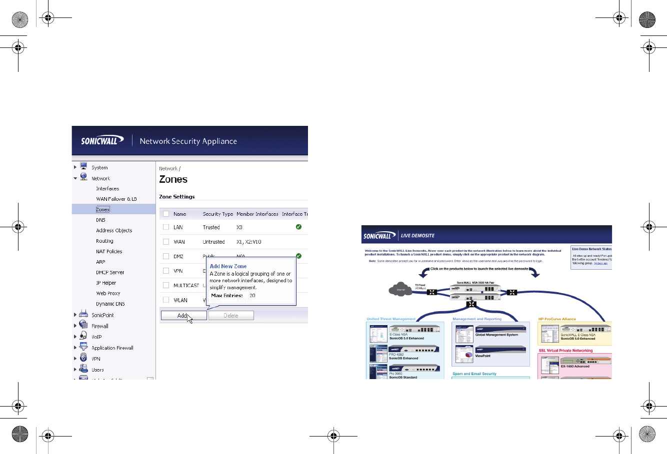Open WAN Failover & LB page
Image resolution: width=667 pixels, height=454 pixels.
coord(116,199)
